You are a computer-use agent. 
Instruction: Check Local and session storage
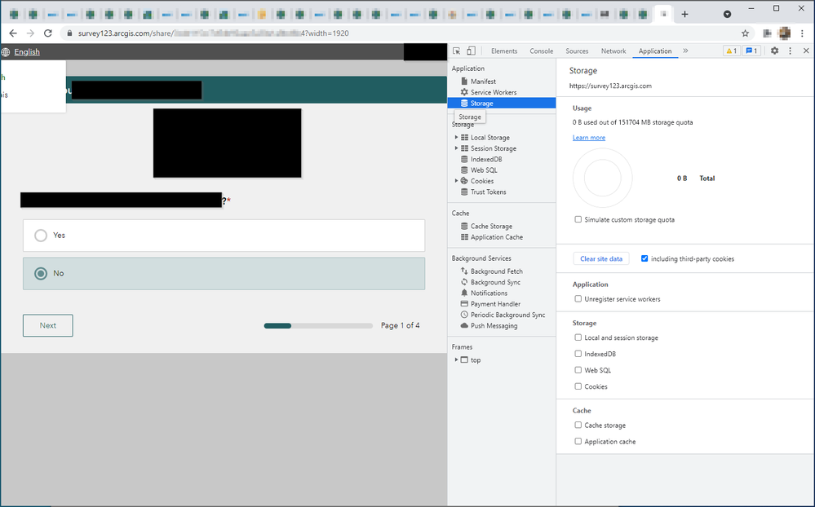pyautogui.click(x=578, y=337)
